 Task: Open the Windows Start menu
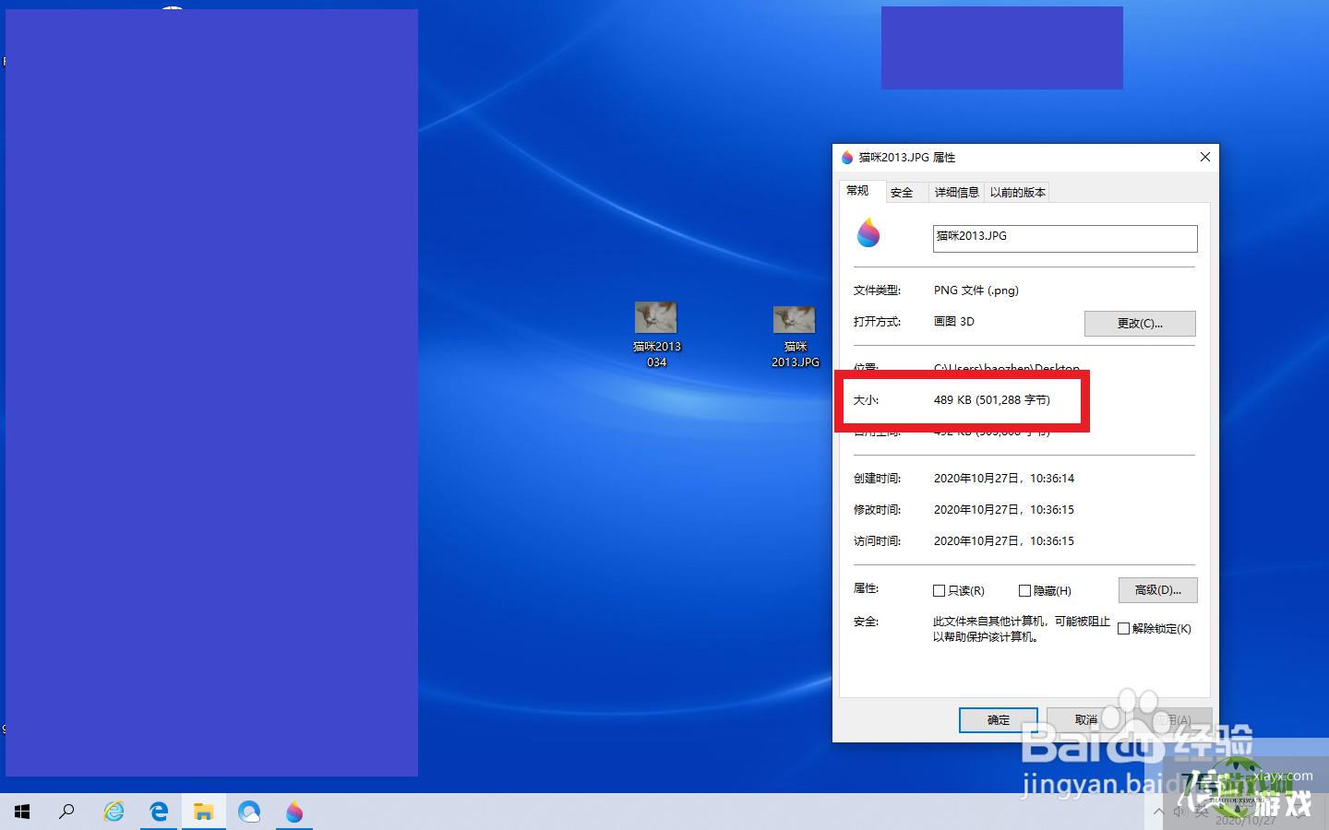coord(22,812)
